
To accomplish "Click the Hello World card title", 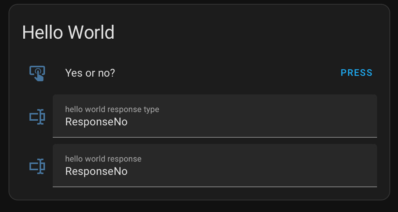I will point(68,32).
